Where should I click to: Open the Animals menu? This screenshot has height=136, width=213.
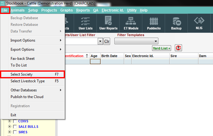point(18,10)
